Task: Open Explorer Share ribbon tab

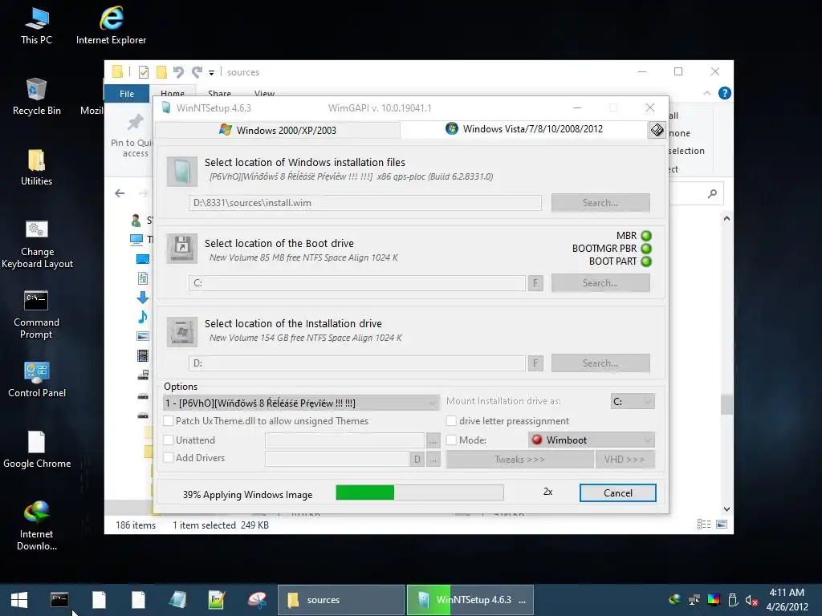Action: [219, 93]
